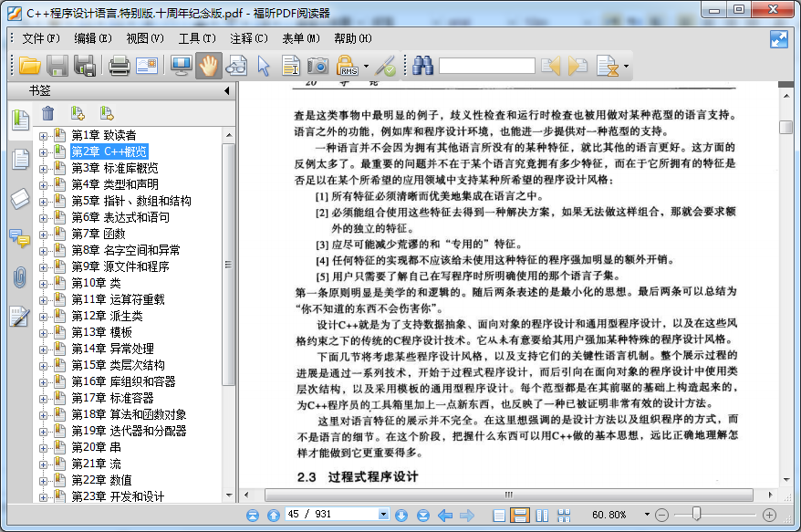Click the signature pen with checkmark icon
The height and width of the screenshot is (532, 801).
(385, 66)
